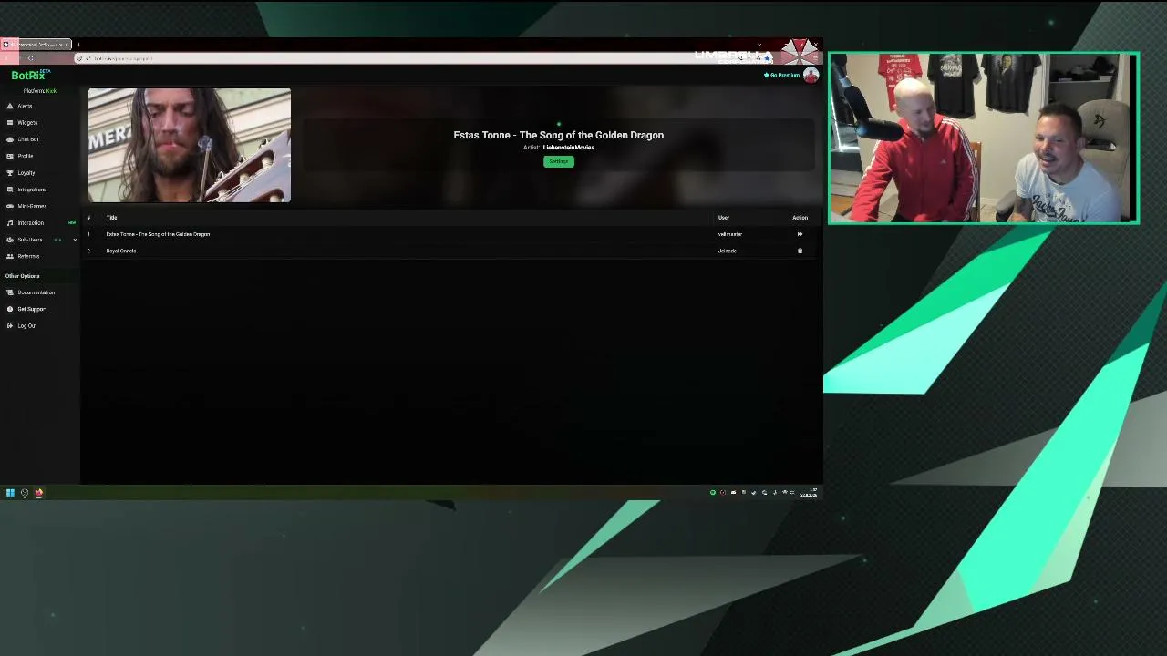Reload the browser page

tap(30, 58)
